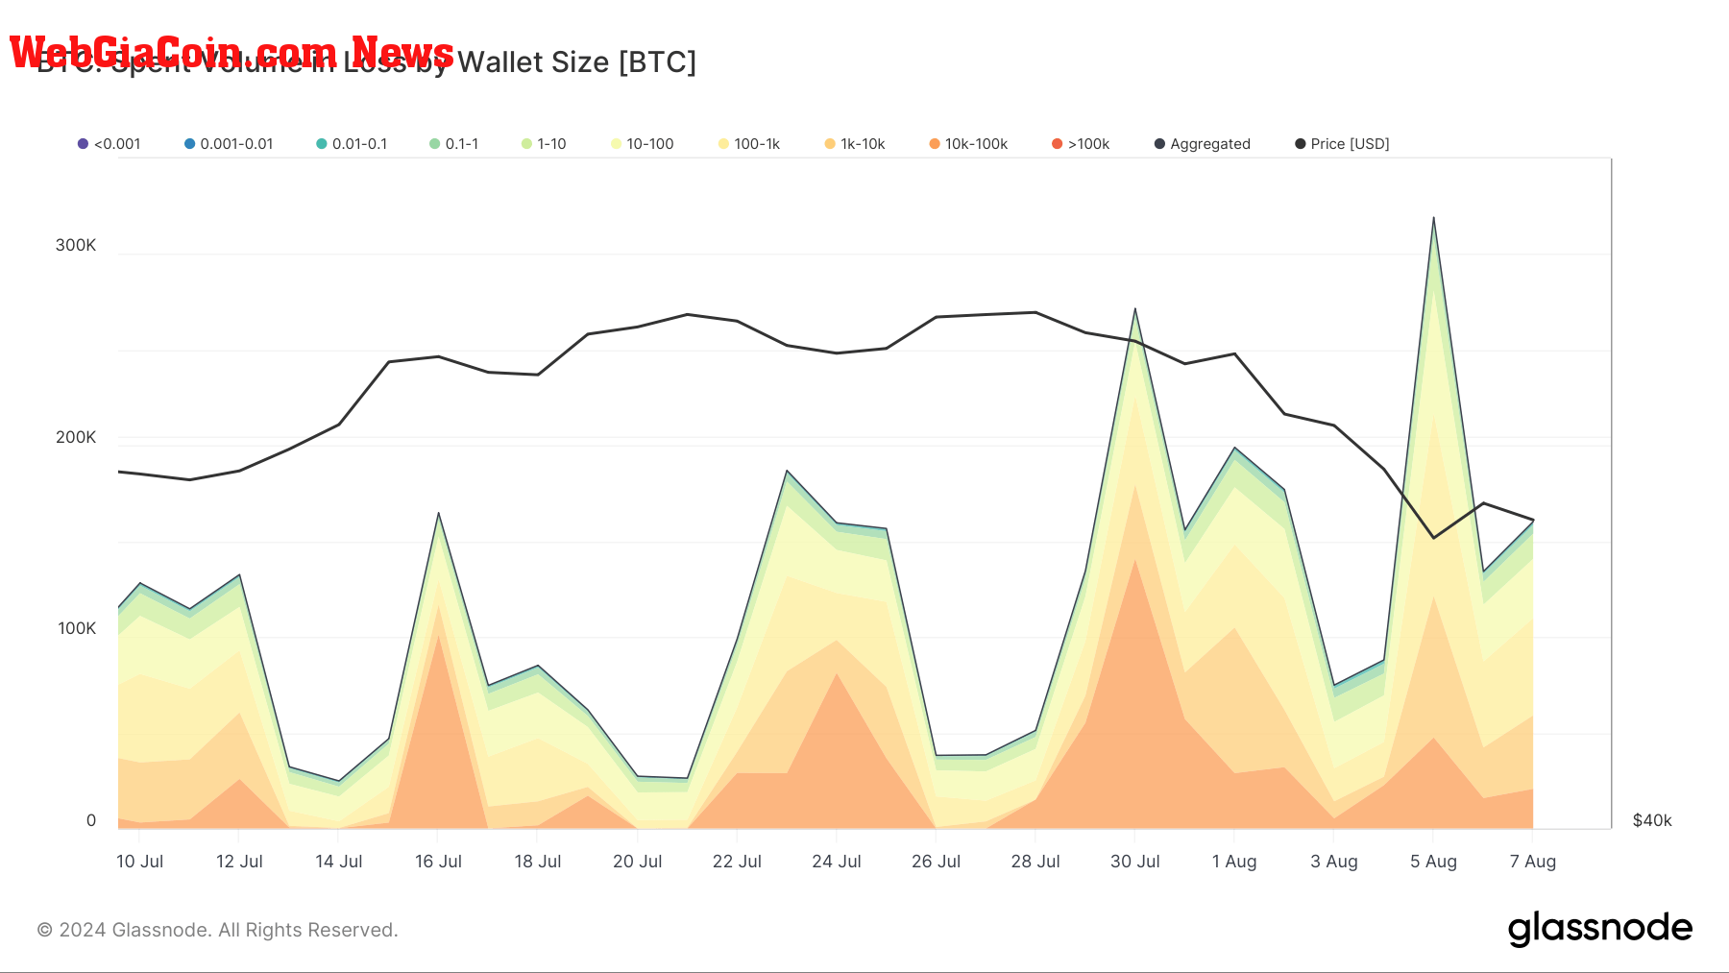This screenshot has height=973, width=1729.
Task: Click the 100K y-axis label
Action: 77,628
